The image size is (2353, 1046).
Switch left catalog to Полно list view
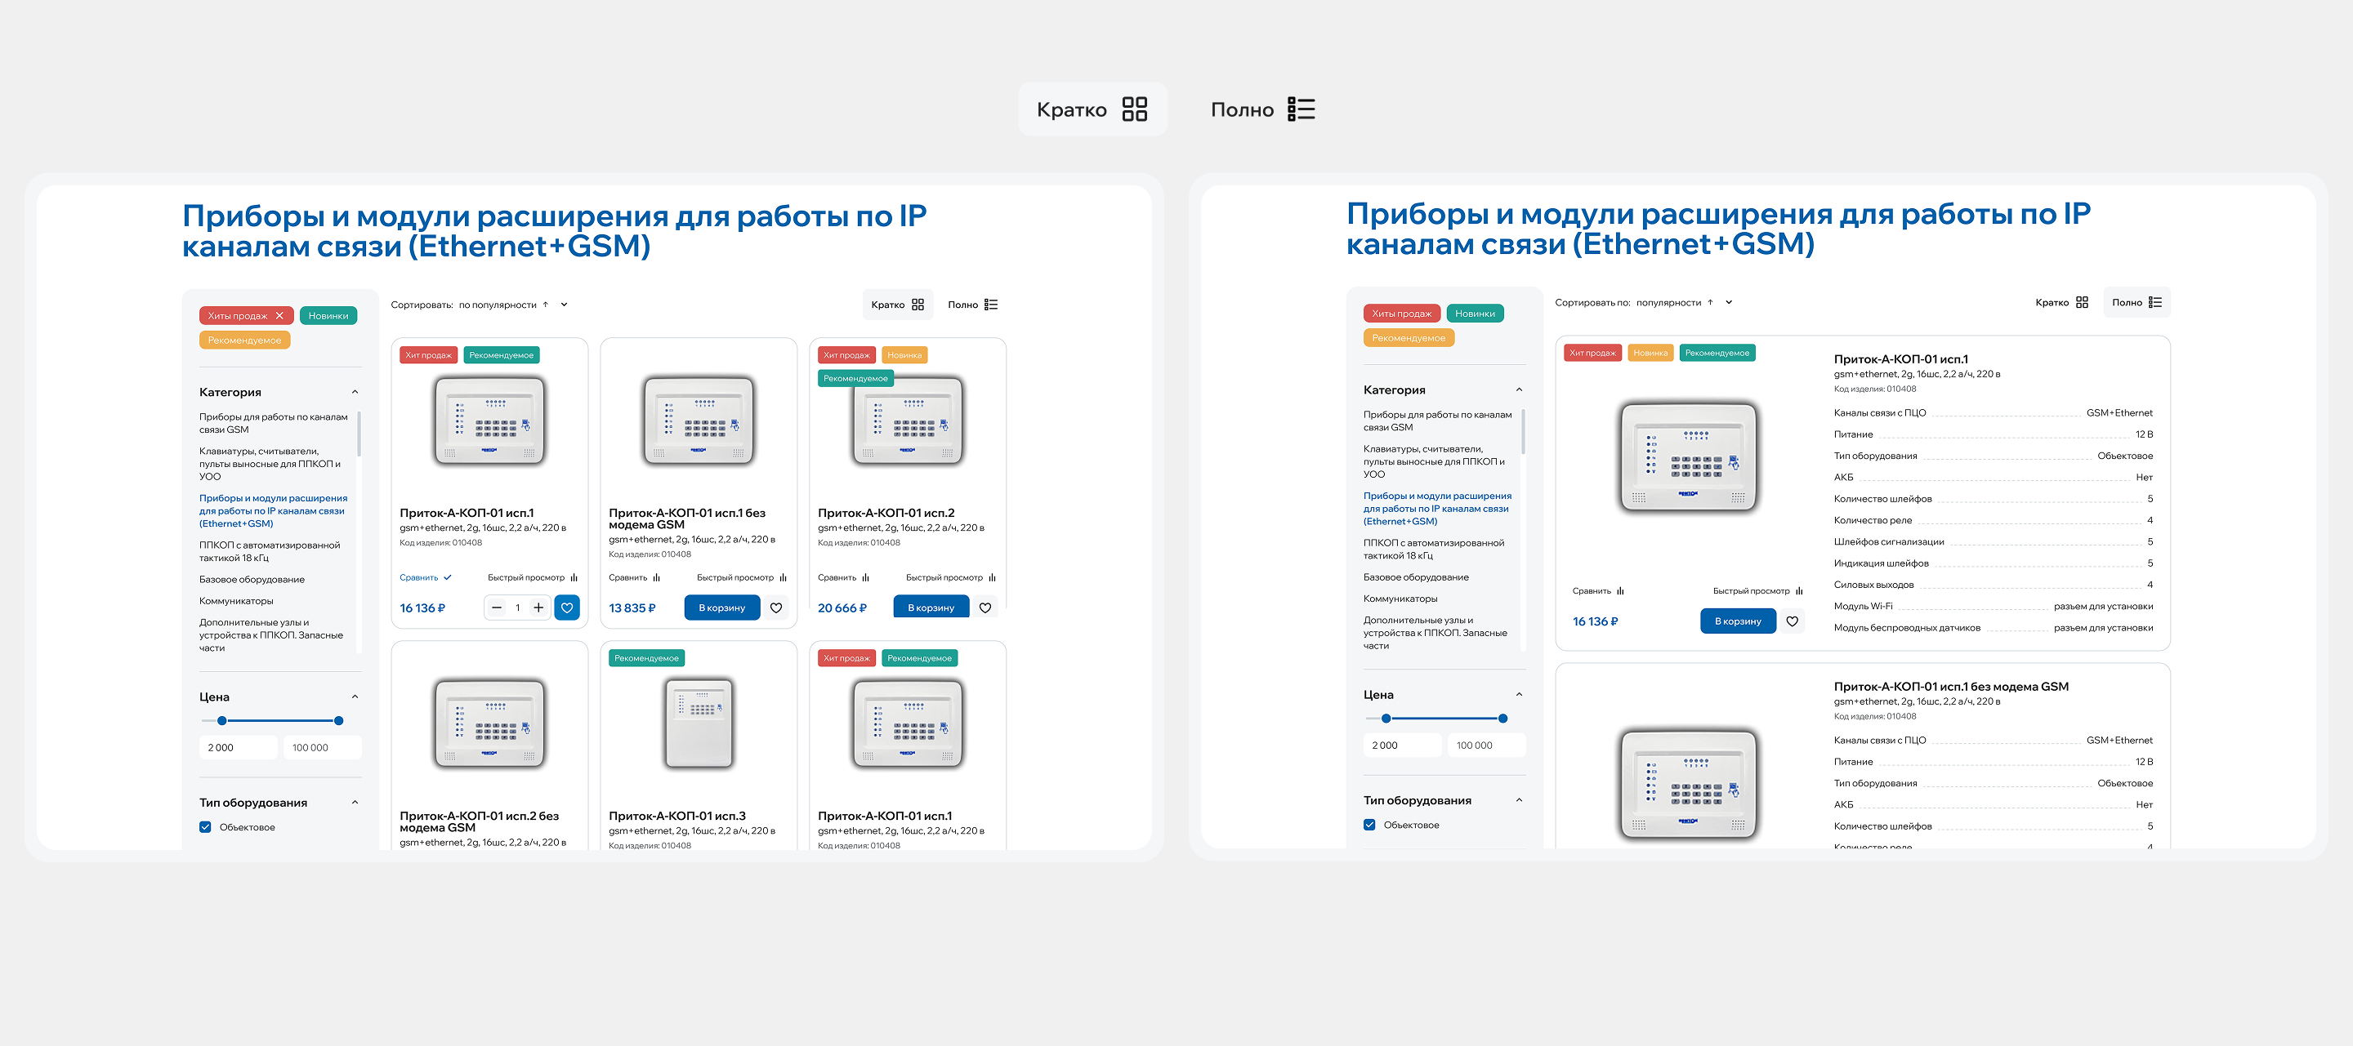click(973, 305)
